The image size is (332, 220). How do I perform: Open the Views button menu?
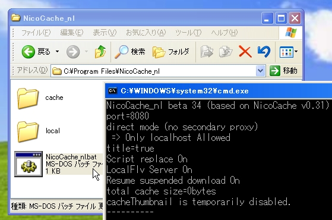[289, 52]
